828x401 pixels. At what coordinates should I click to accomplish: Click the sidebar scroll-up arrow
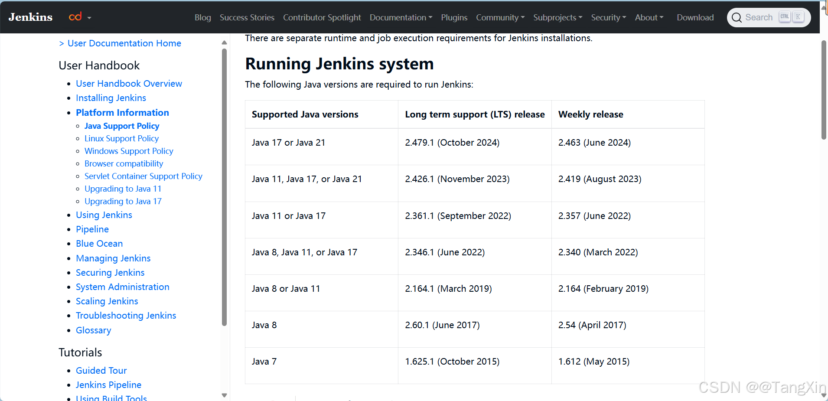[224, 42]
